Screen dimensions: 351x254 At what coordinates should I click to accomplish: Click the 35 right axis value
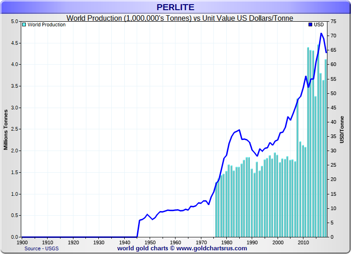click(333, 136)
